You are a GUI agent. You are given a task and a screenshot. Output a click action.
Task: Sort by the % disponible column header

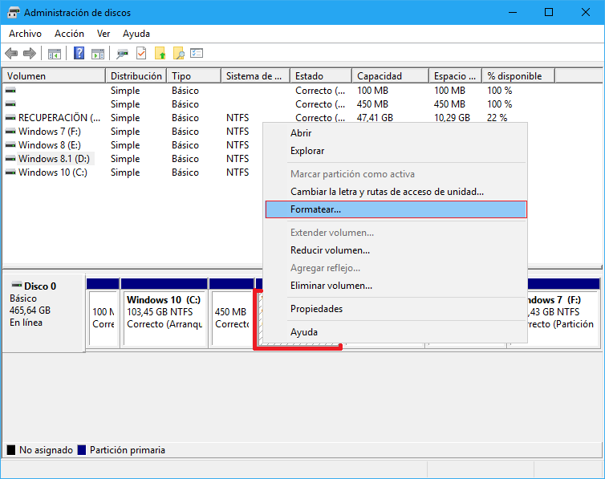click(x=518, y=76)
